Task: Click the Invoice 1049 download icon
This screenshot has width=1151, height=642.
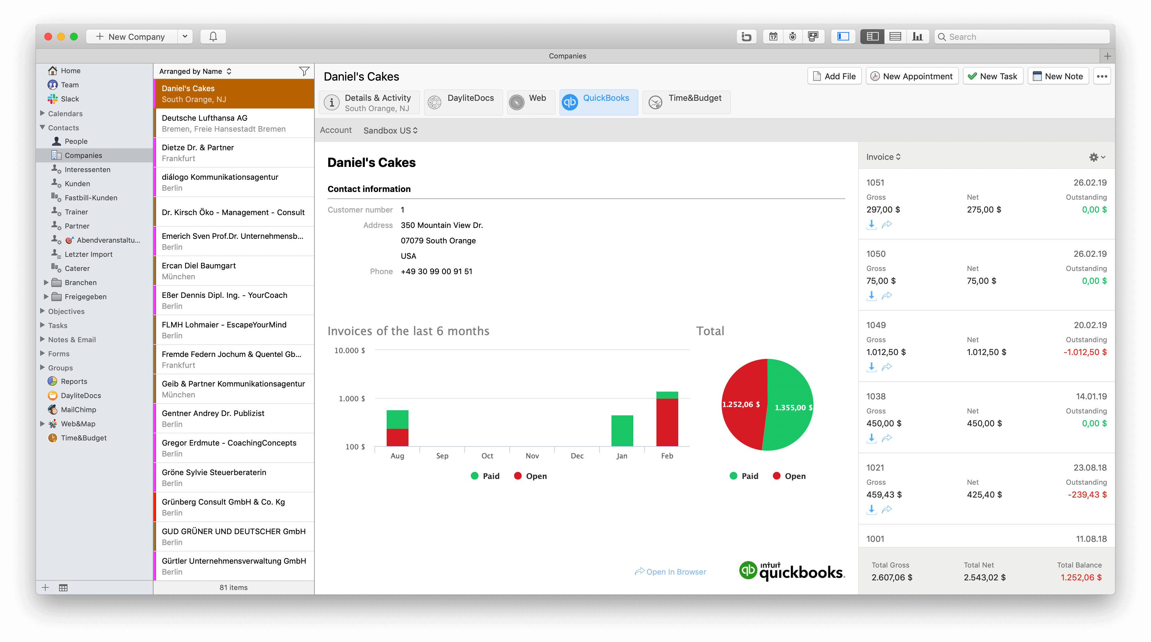Action: pos(870,367)
